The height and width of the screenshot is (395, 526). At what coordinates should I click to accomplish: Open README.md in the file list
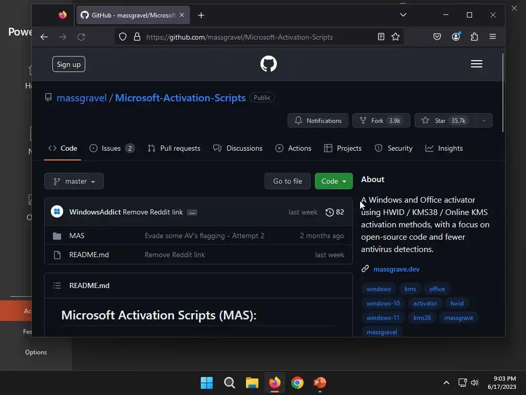pyautogui.click(x=89, y=255)
